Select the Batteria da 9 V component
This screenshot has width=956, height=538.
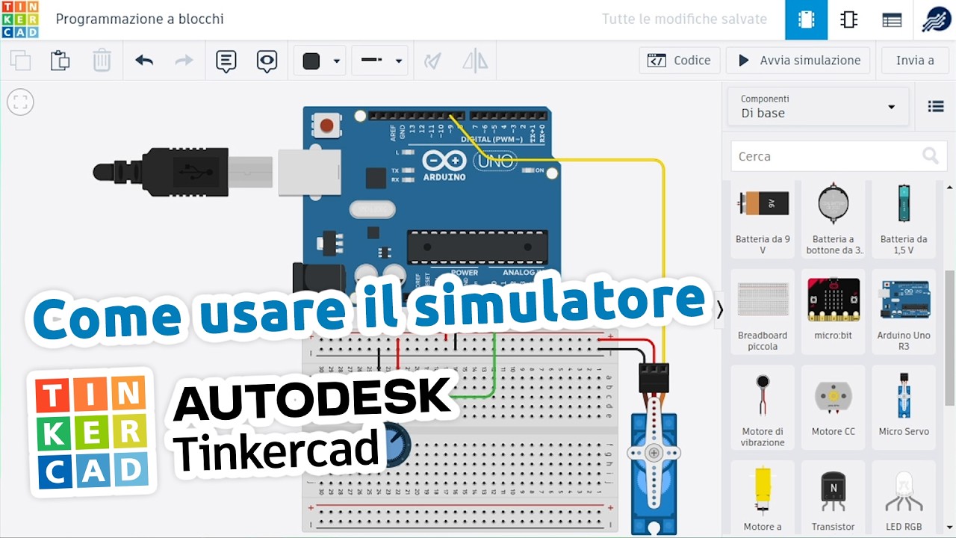click(763, 218)
